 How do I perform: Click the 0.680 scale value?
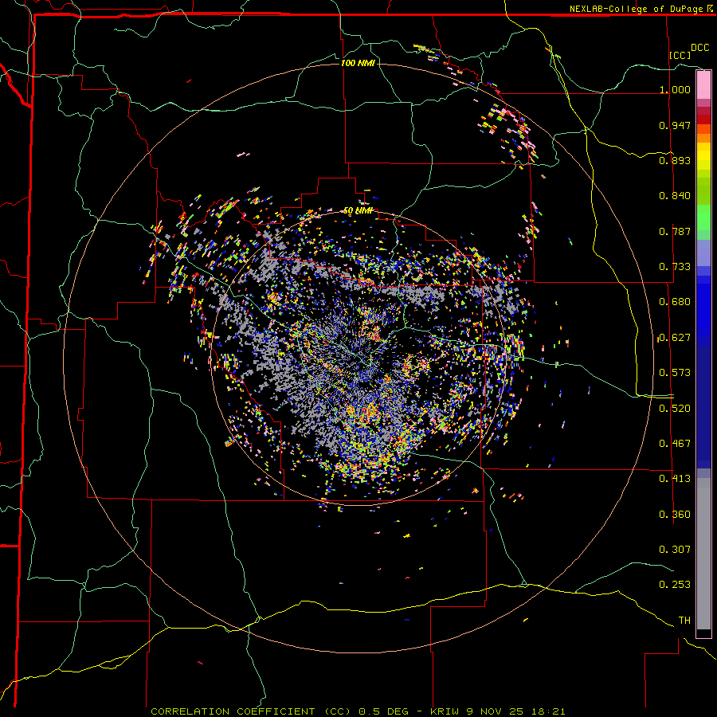[675, 302]
